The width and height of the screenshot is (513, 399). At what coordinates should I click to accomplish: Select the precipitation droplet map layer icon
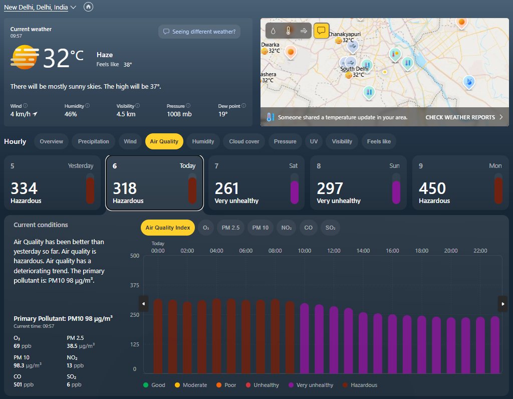(273, 31)
